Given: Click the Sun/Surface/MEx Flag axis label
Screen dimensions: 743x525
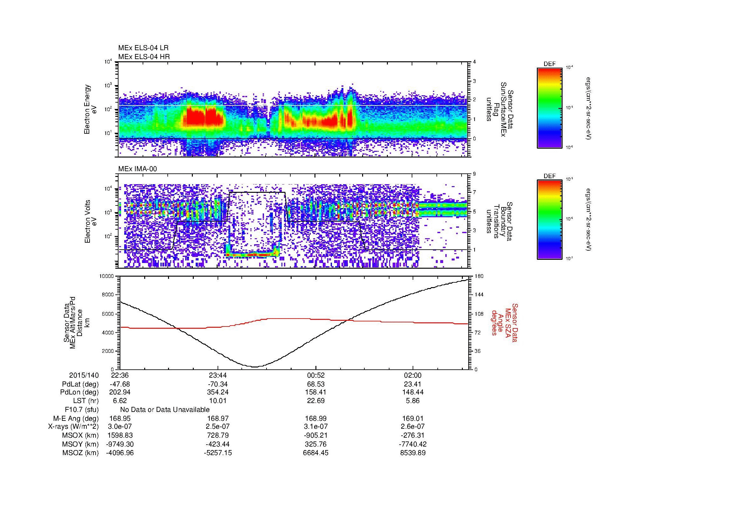Looking at the screenshot, I should (500, 109).
